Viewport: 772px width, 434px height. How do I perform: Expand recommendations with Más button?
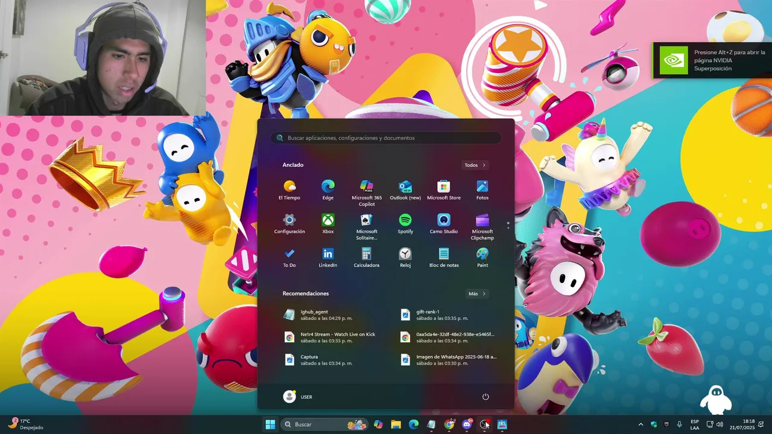(477, 294)
